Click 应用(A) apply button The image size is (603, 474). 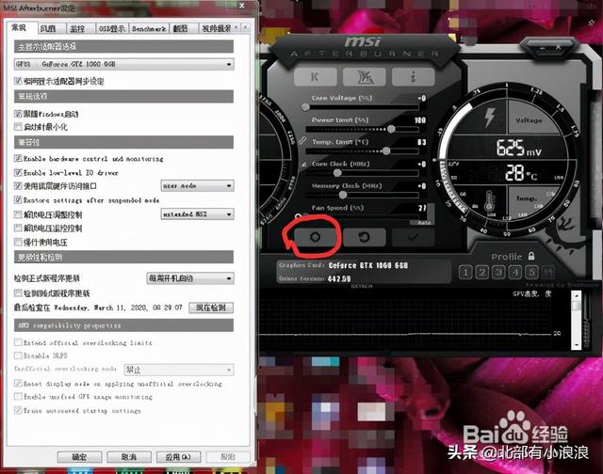point(178,457)
